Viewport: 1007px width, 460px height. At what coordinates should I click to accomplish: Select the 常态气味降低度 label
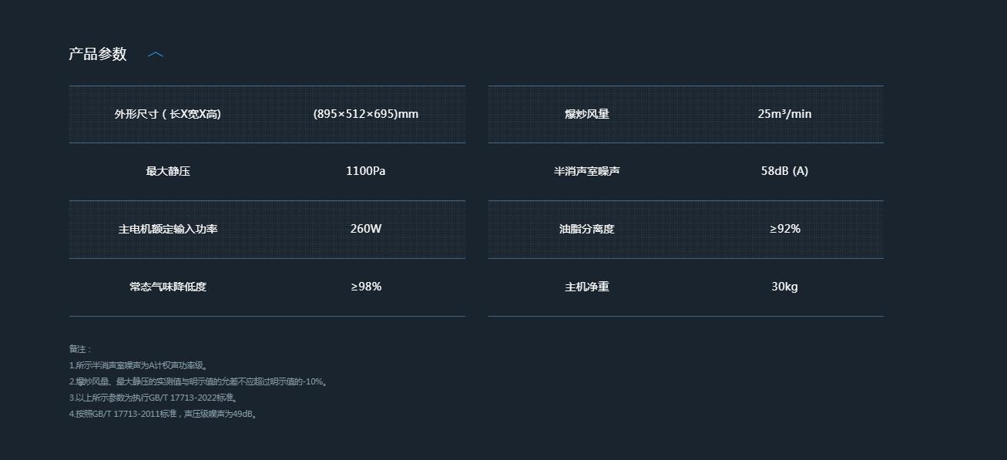point(168,287)
